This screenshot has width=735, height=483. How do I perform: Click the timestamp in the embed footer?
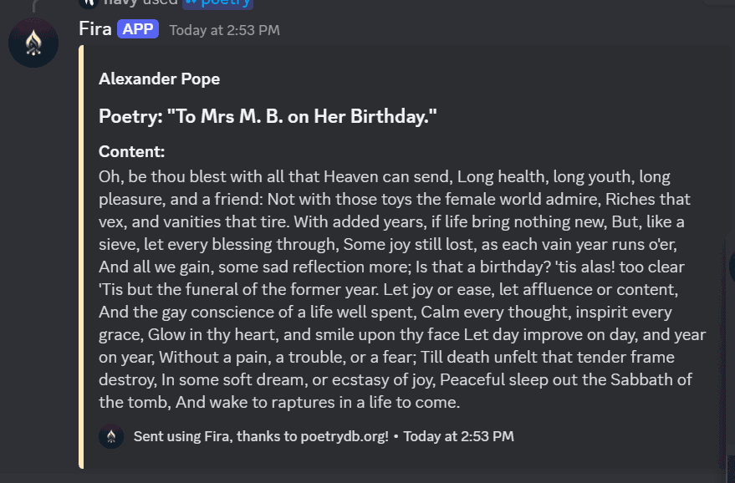click(458, 436)
